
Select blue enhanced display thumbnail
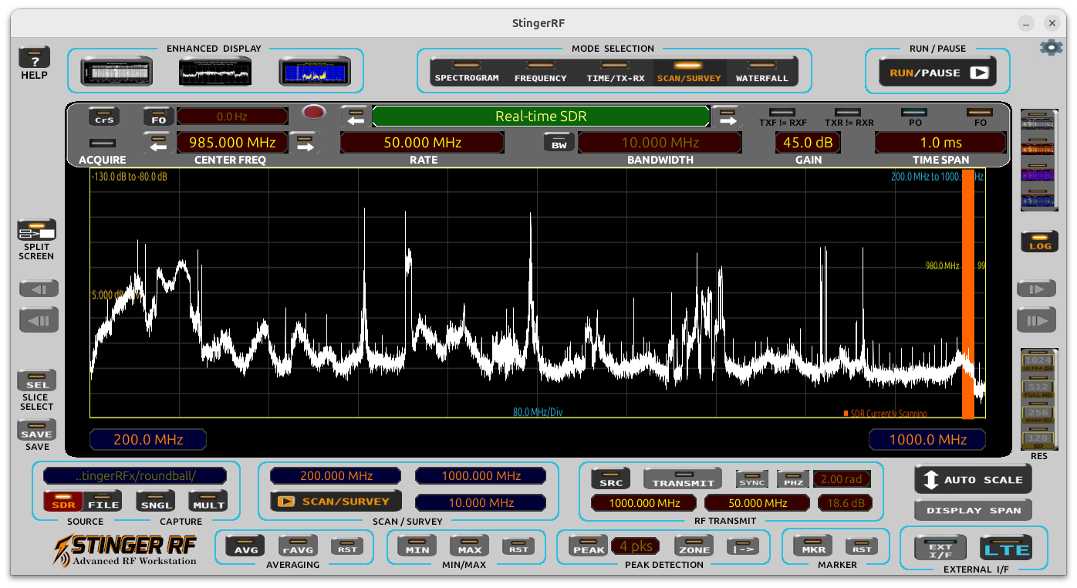314,72
